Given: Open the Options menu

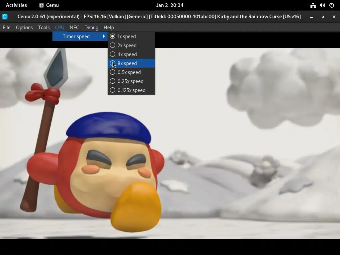Looking at the screenshot, I should pyautogui.click(x=24, y=28).
